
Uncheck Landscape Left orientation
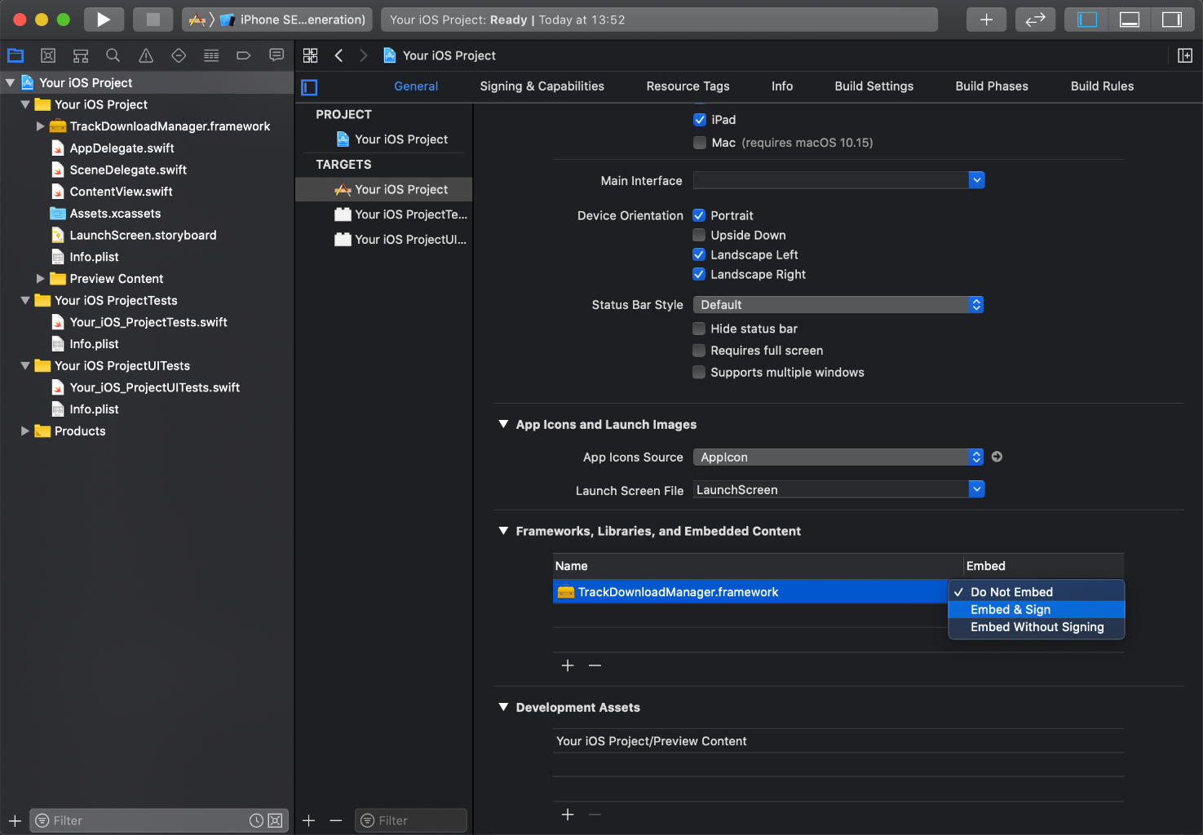tap(699, 254)
